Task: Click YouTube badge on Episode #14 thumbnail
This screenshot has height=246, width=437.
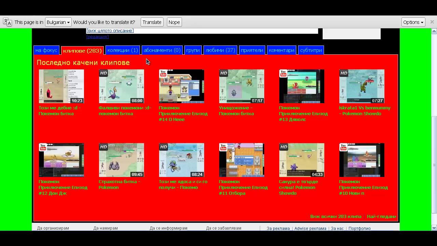Action: 163,73
